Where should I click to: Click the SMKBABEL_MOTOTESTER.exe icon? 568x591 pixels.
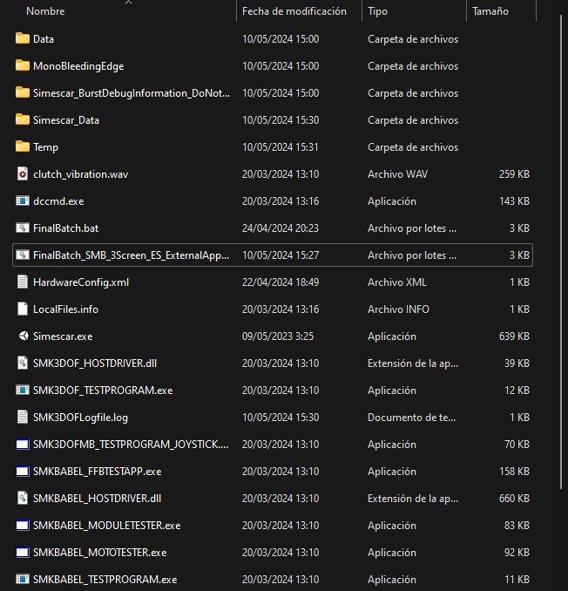pos(23,552)
